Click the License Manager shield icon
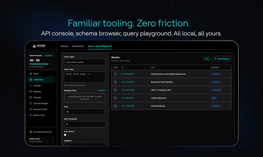 [31, 103]
